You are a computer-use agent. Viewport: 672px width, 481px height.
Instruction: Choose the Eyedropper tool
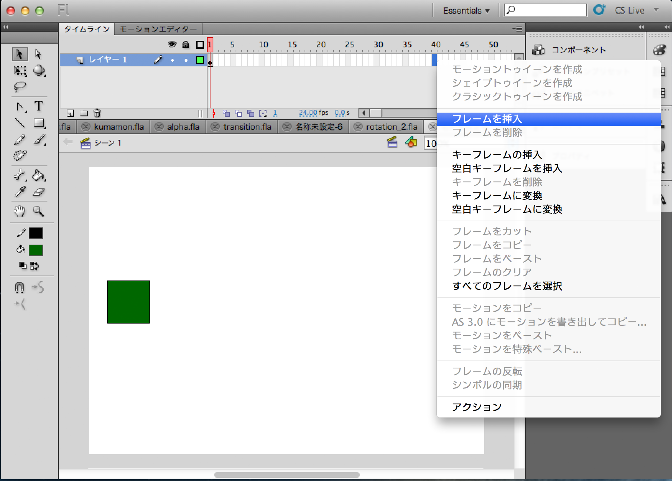coord(20,192)
